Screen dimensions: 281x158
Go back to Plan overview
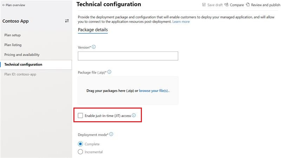click(x=14, y=5)
